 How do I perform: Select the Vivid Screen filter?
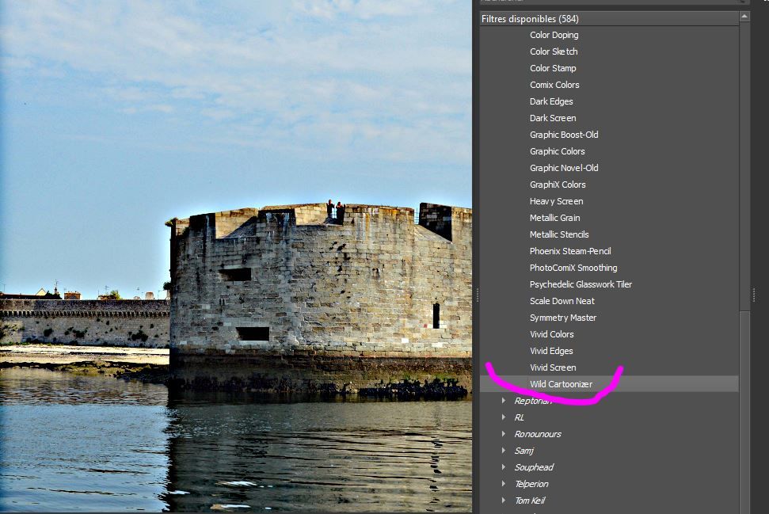[x=553, y=367]
